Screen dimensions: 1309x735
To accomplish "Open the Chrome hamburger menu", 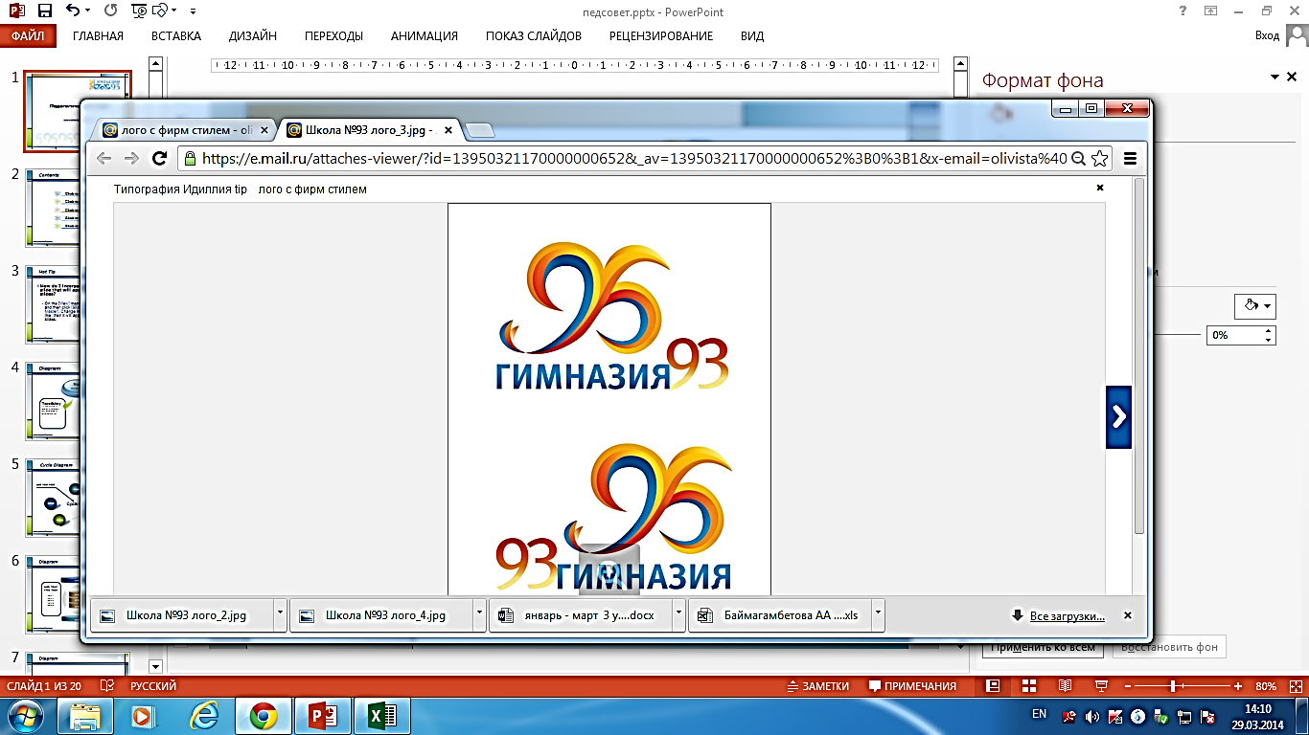I will [x=1130, y=159].
